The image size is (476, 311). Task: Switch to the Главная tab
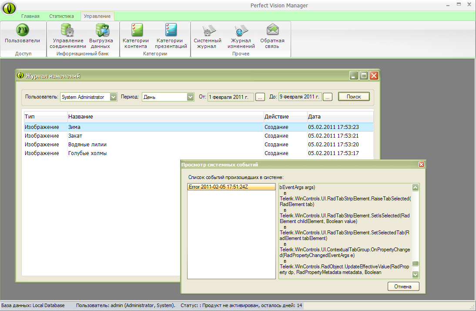pyautogui.click(x=30, y=16)
